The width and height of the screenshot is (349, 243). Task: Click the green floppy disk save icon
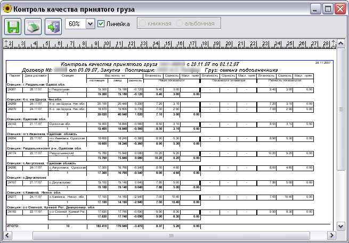click(x=12, y=26)
